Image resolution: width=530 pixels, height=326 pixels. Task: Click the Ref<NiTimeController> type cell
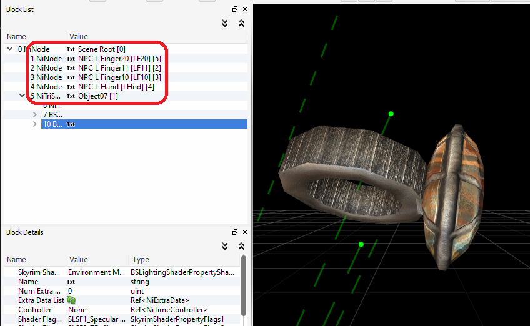click(169, 309)
